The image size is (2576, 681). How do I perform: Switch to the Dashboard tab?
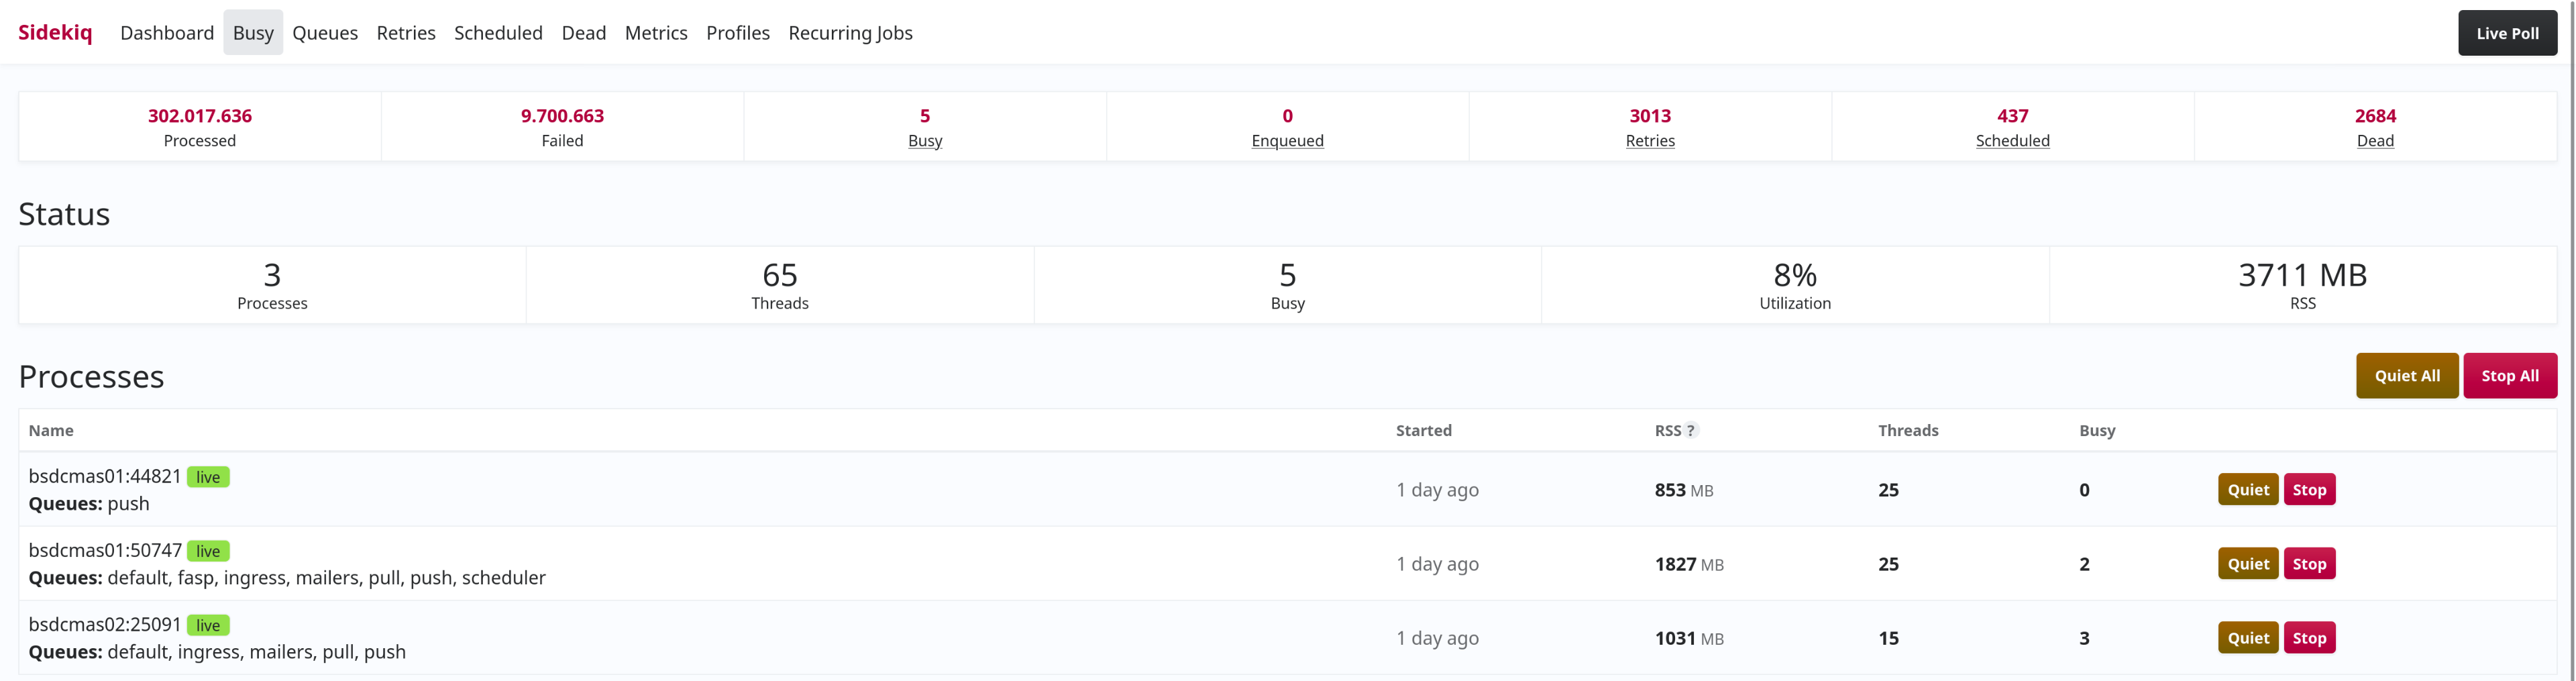(x=167, y=33)
